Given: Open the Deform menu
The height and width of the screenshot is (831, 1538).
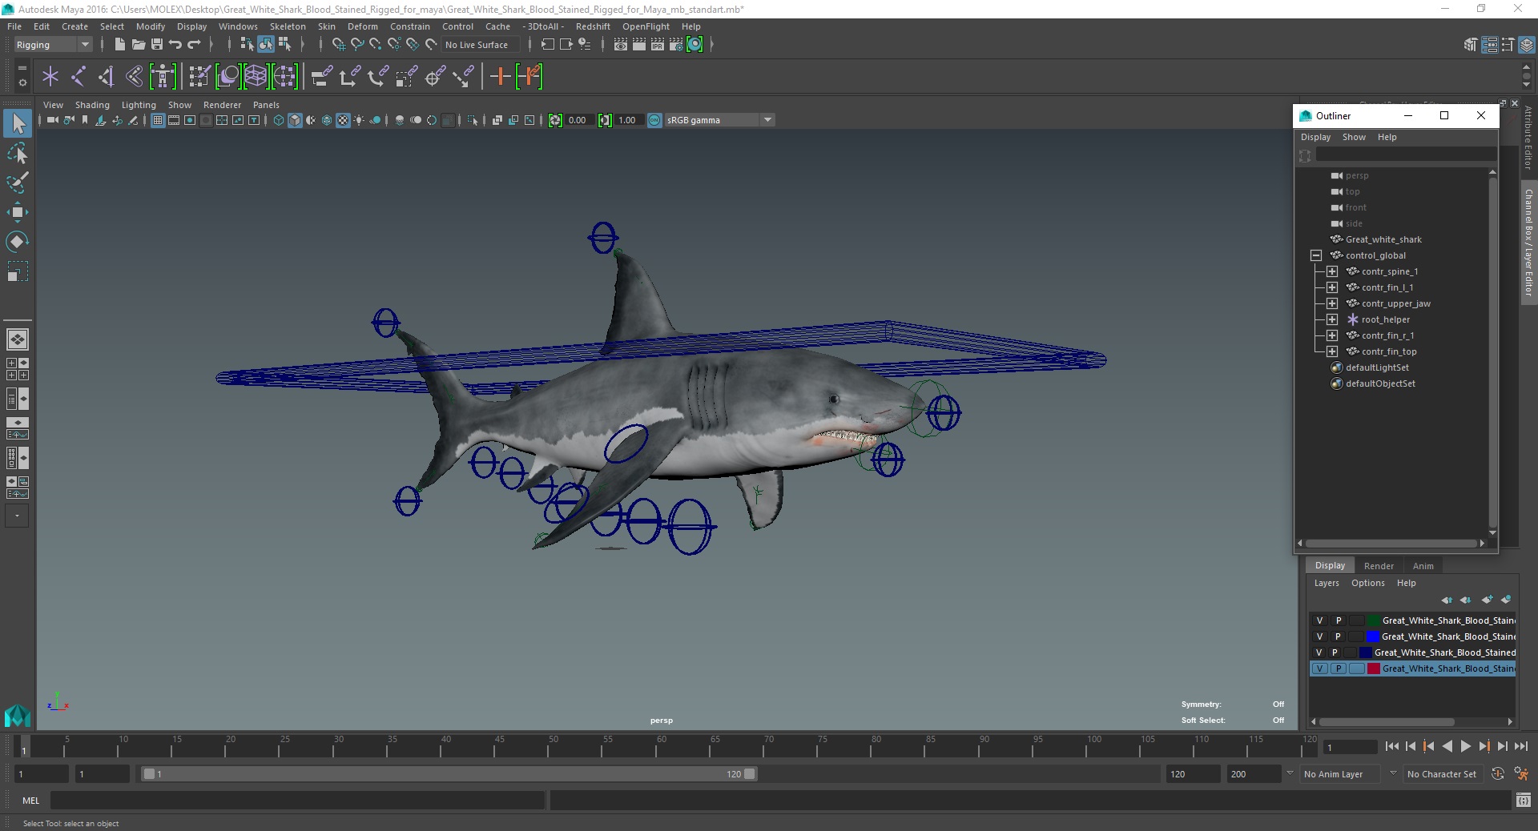Looking at the screenshot, I should tap(362, 26).
